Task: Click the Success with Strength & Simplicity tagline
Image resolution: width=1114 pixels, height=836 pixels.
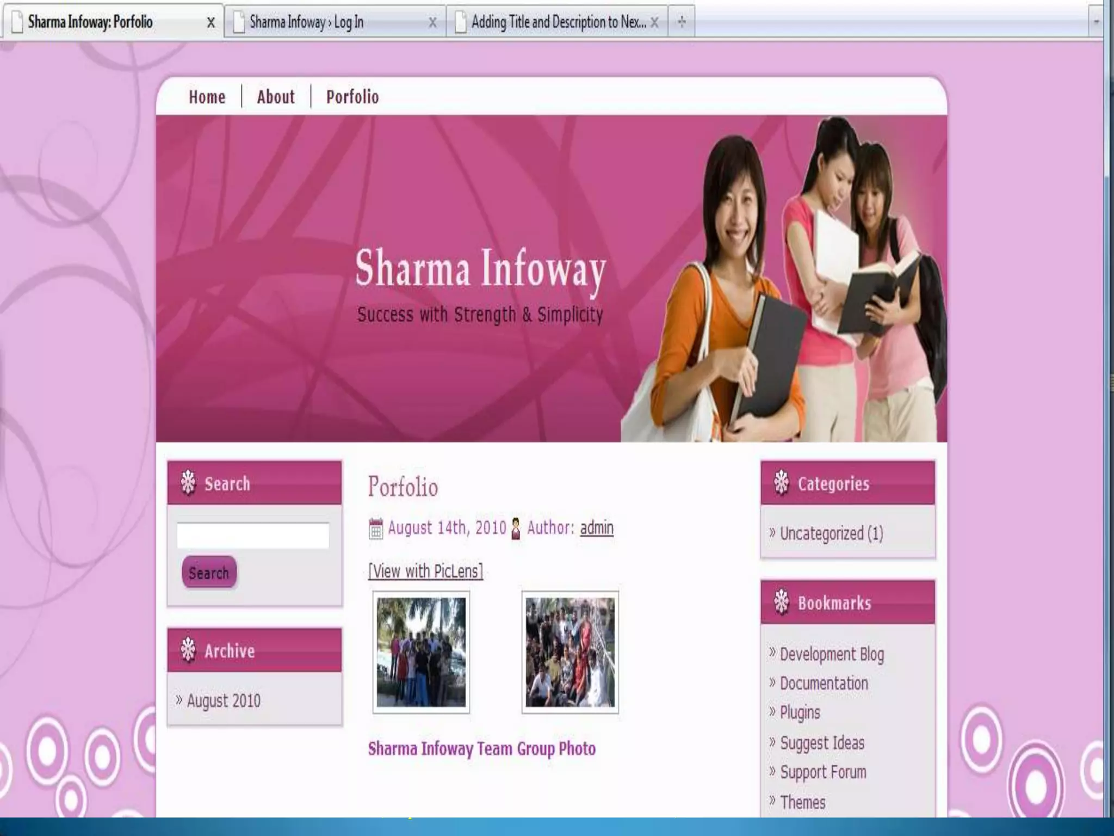Action: 480,315
